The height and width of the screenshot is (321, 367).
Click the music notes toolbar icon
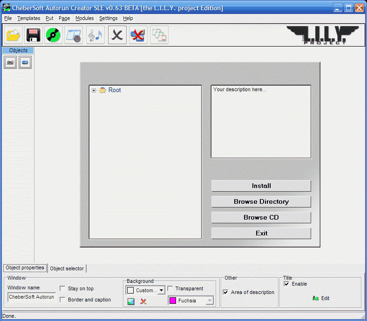pyautogui.click(x=95, y=35)
